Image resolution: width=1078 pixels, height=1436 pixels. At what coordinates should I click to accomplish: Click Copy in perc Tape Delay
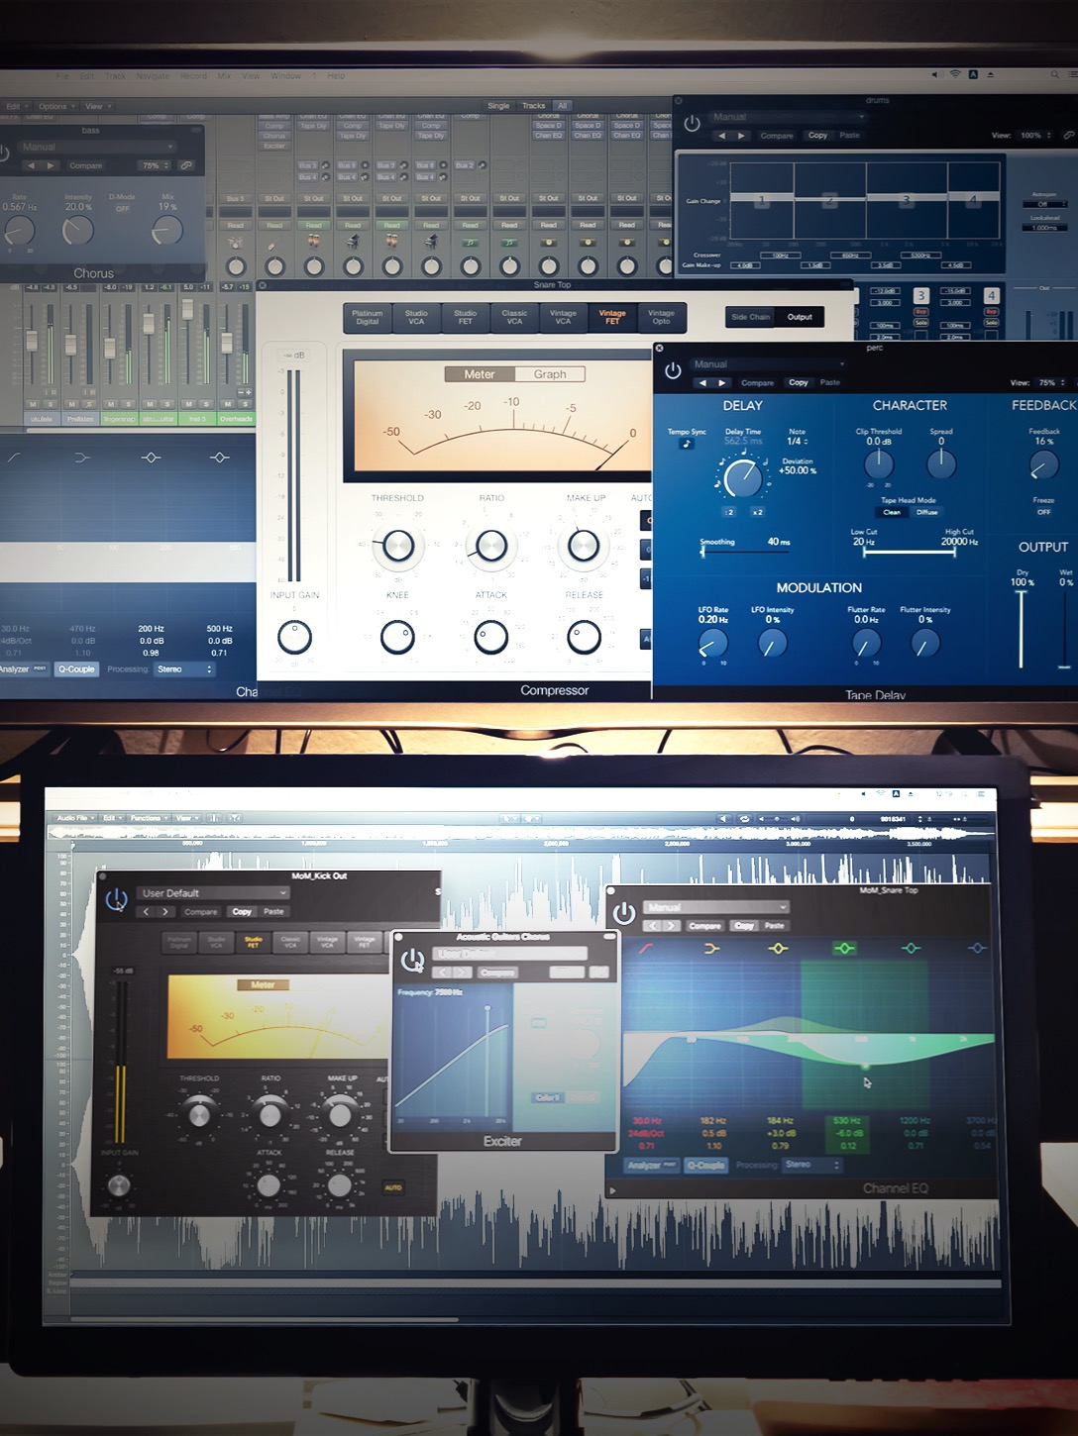799,382
